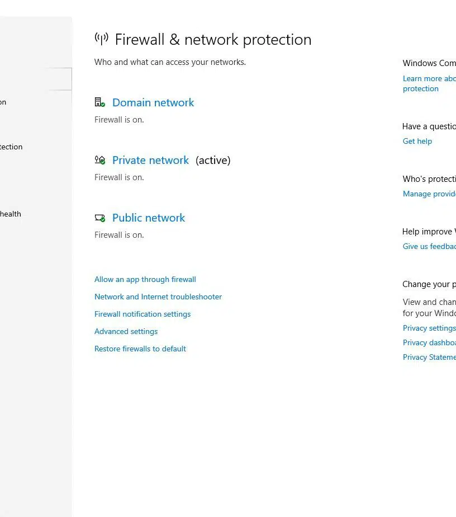This screenshot has height=517, width=456.
Task: Click the Learn more link under Windows Community
Action: (x=429, y=79)
